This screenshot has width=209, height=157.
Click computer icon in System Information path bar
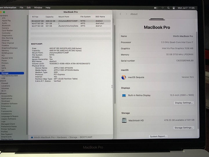pyautogui.click(x=32, y=137)
